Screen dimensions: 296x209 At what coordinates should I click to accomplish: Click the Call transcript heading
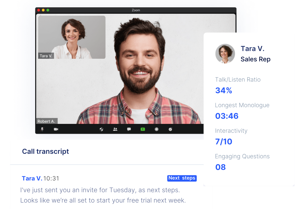click(45, 152)
